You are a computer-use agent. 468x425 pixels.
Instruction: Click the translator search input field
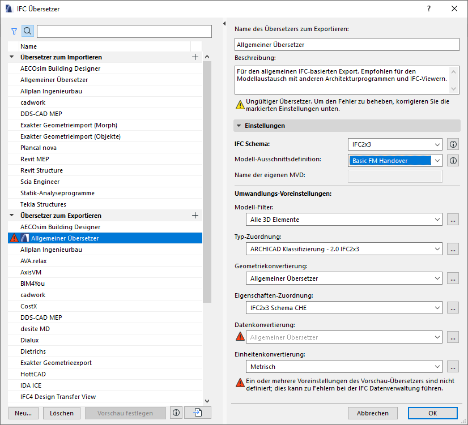coord(124,31)
